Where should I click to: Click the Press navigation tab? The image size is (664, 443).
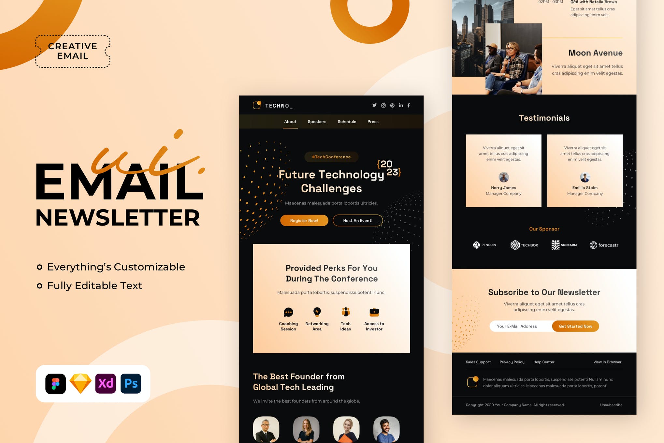(373, 121)
